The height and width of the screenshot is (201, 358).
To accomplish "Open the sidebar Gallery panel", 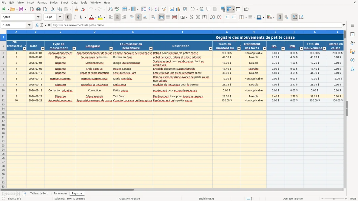I will pos(352,52).
